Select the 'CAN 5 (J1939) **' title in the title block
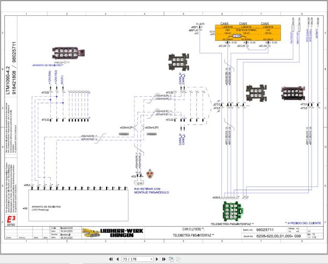 pos(194,229)
